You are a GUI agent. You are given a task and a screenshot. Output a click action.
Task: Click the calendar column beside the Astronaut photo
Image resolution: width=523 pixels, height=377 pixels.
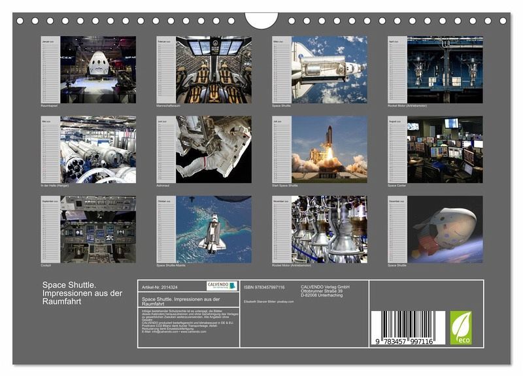click(166, 150)
